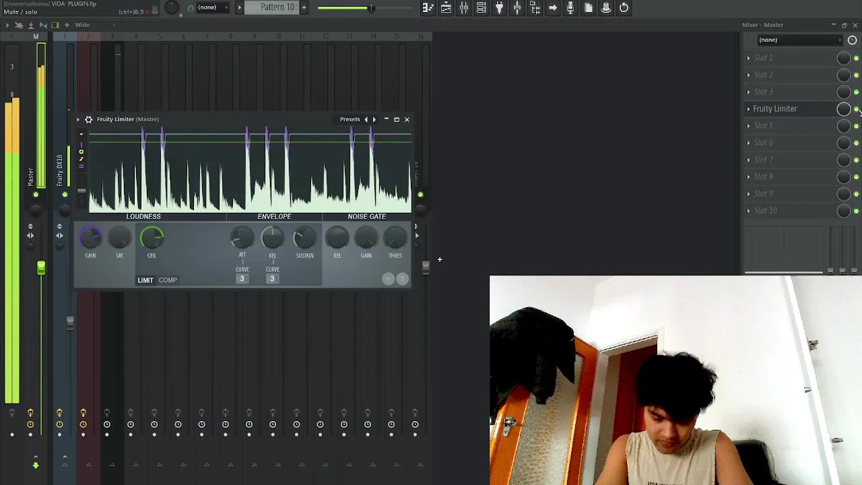
Task: Click the document page icon in toolbar
Action: pyautogui.click(x=589, y=8)
